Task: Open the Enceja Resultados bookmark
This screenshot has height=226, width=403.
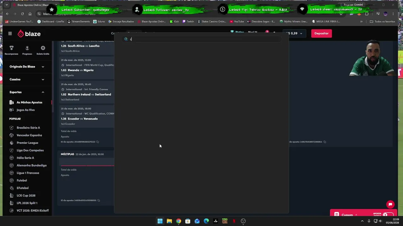Action: click(121, 22)
